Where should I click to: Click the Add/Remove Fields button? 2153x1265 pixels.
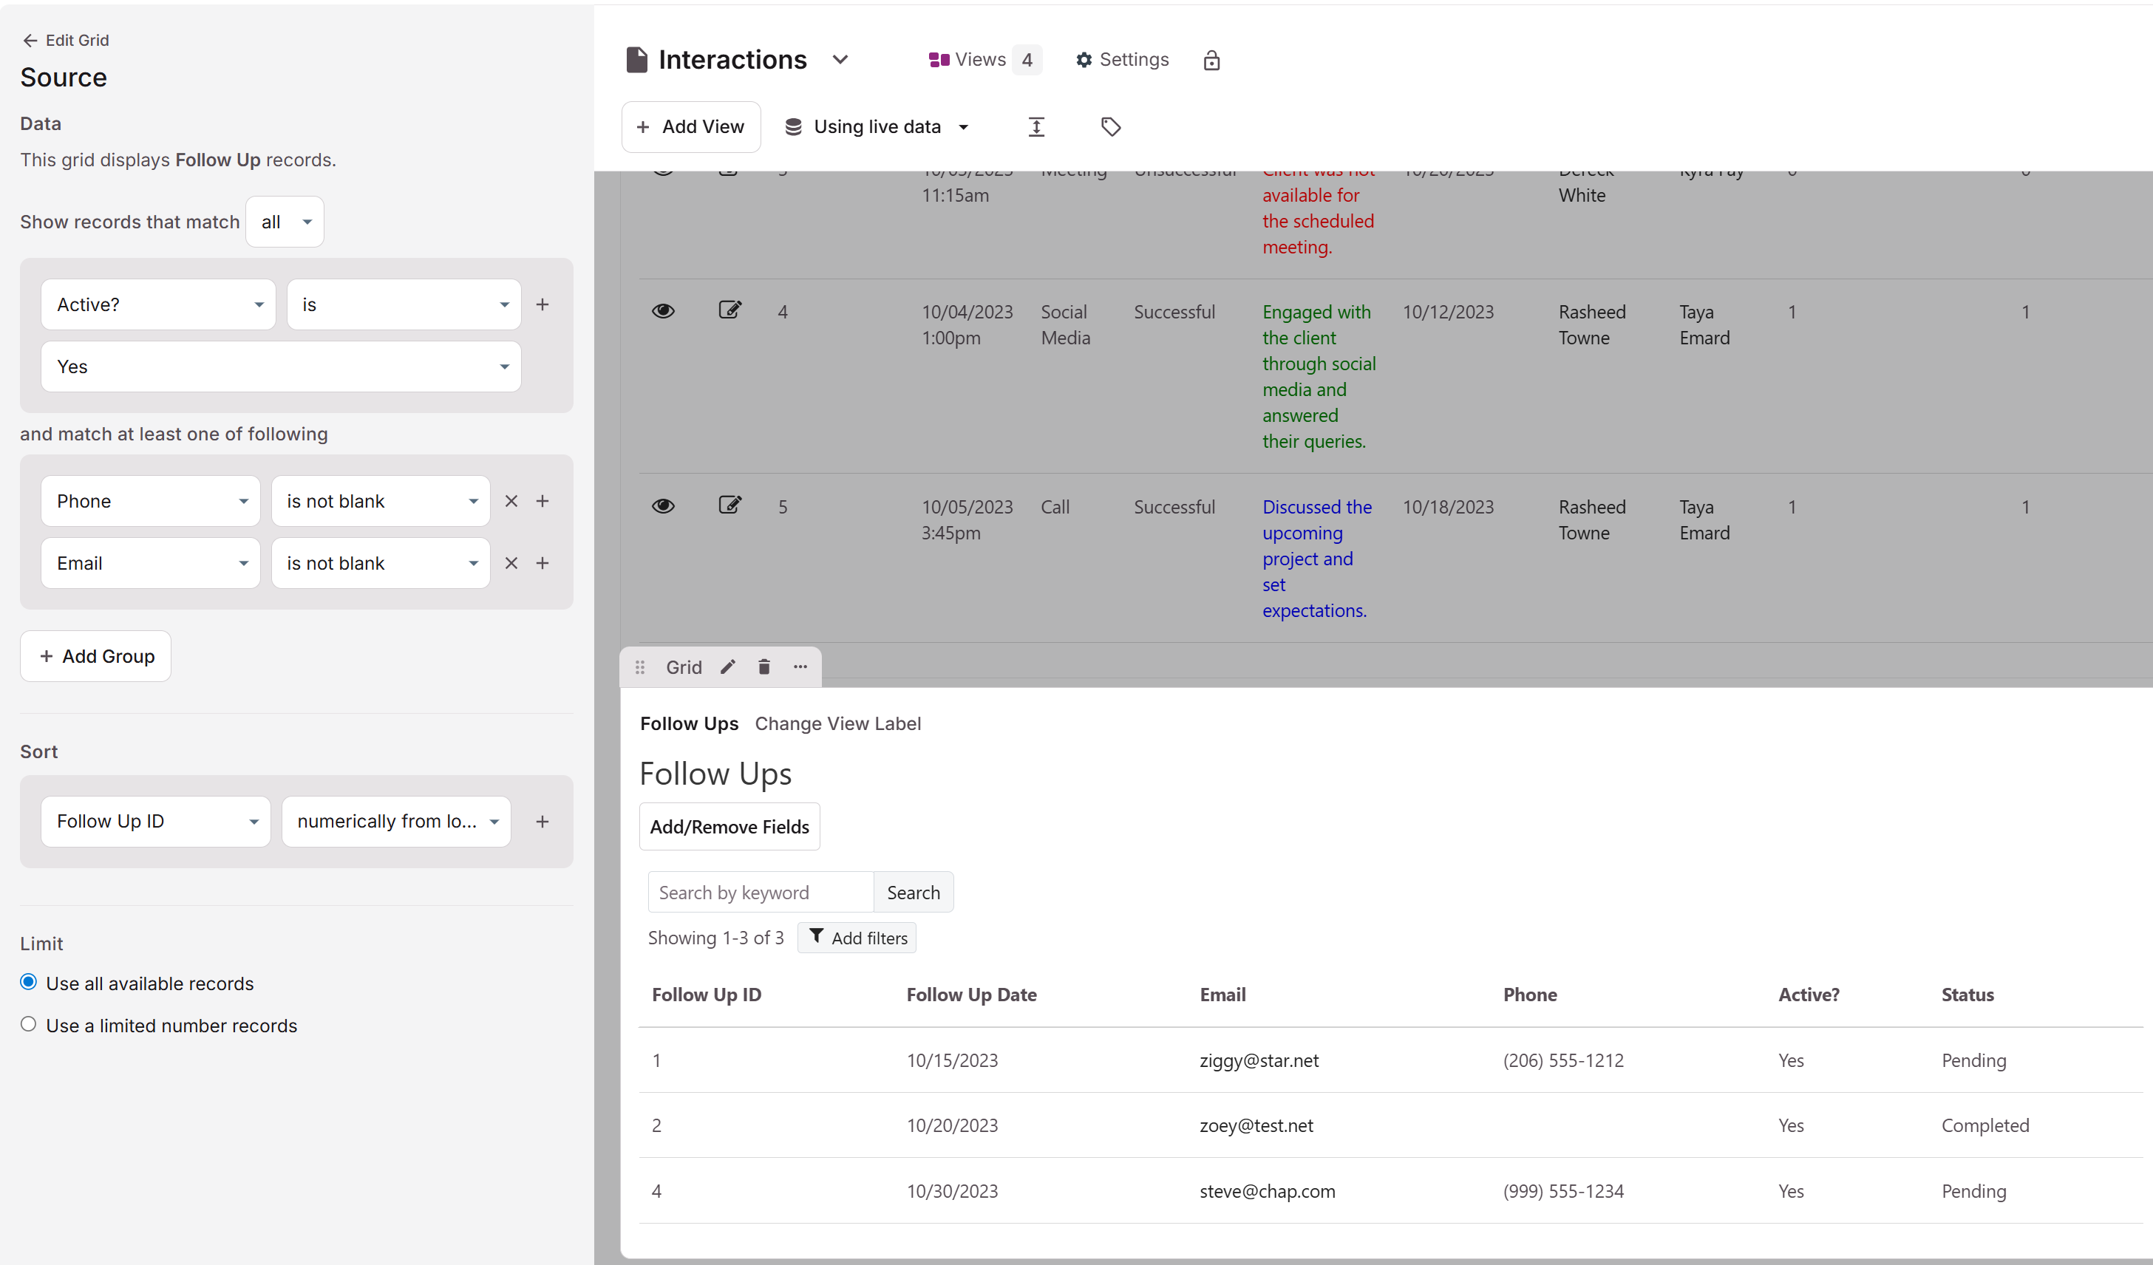point(729,826)
